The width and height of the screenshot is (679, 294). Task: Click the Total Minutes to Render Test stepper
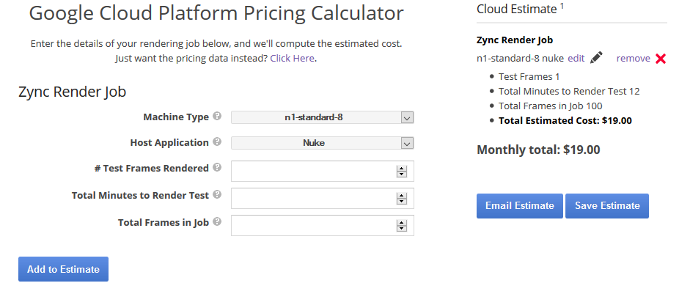click(401, 199)
